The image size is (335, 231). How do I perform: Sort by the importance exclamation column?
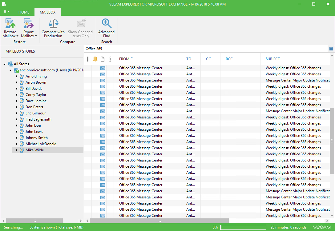tap(88, 59)
